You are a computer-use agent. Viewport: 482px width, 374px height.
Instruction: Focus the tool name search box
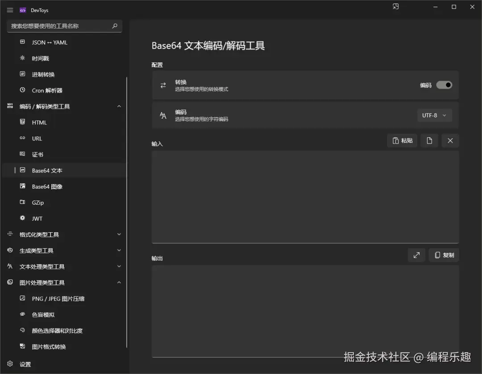(64, 26)
